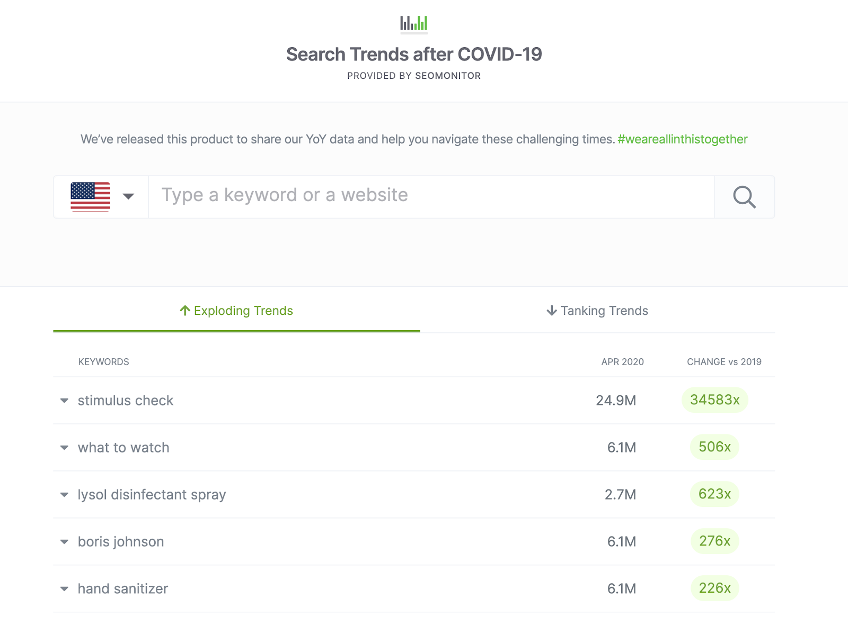
Task: Click the 'boris johnson' keyword text
Action: click(x=121, y=542)
